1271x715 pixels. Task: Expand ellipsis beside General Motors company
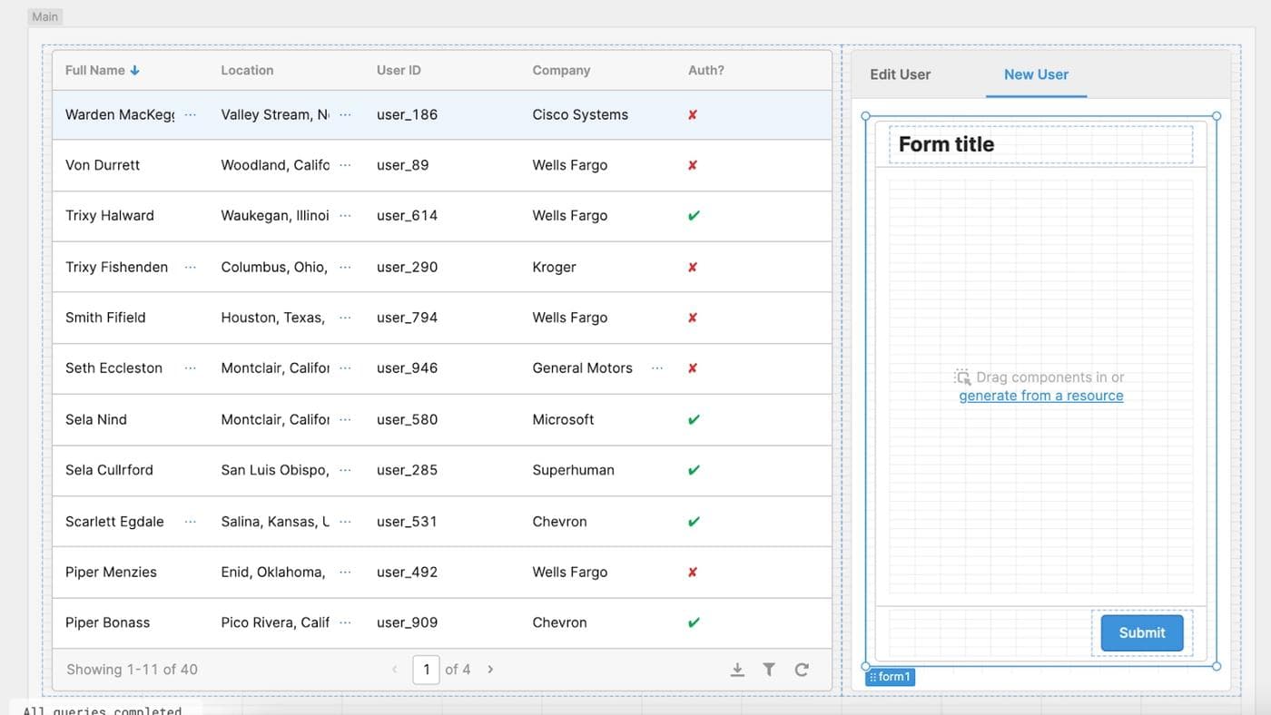click(x=657, y=368)
